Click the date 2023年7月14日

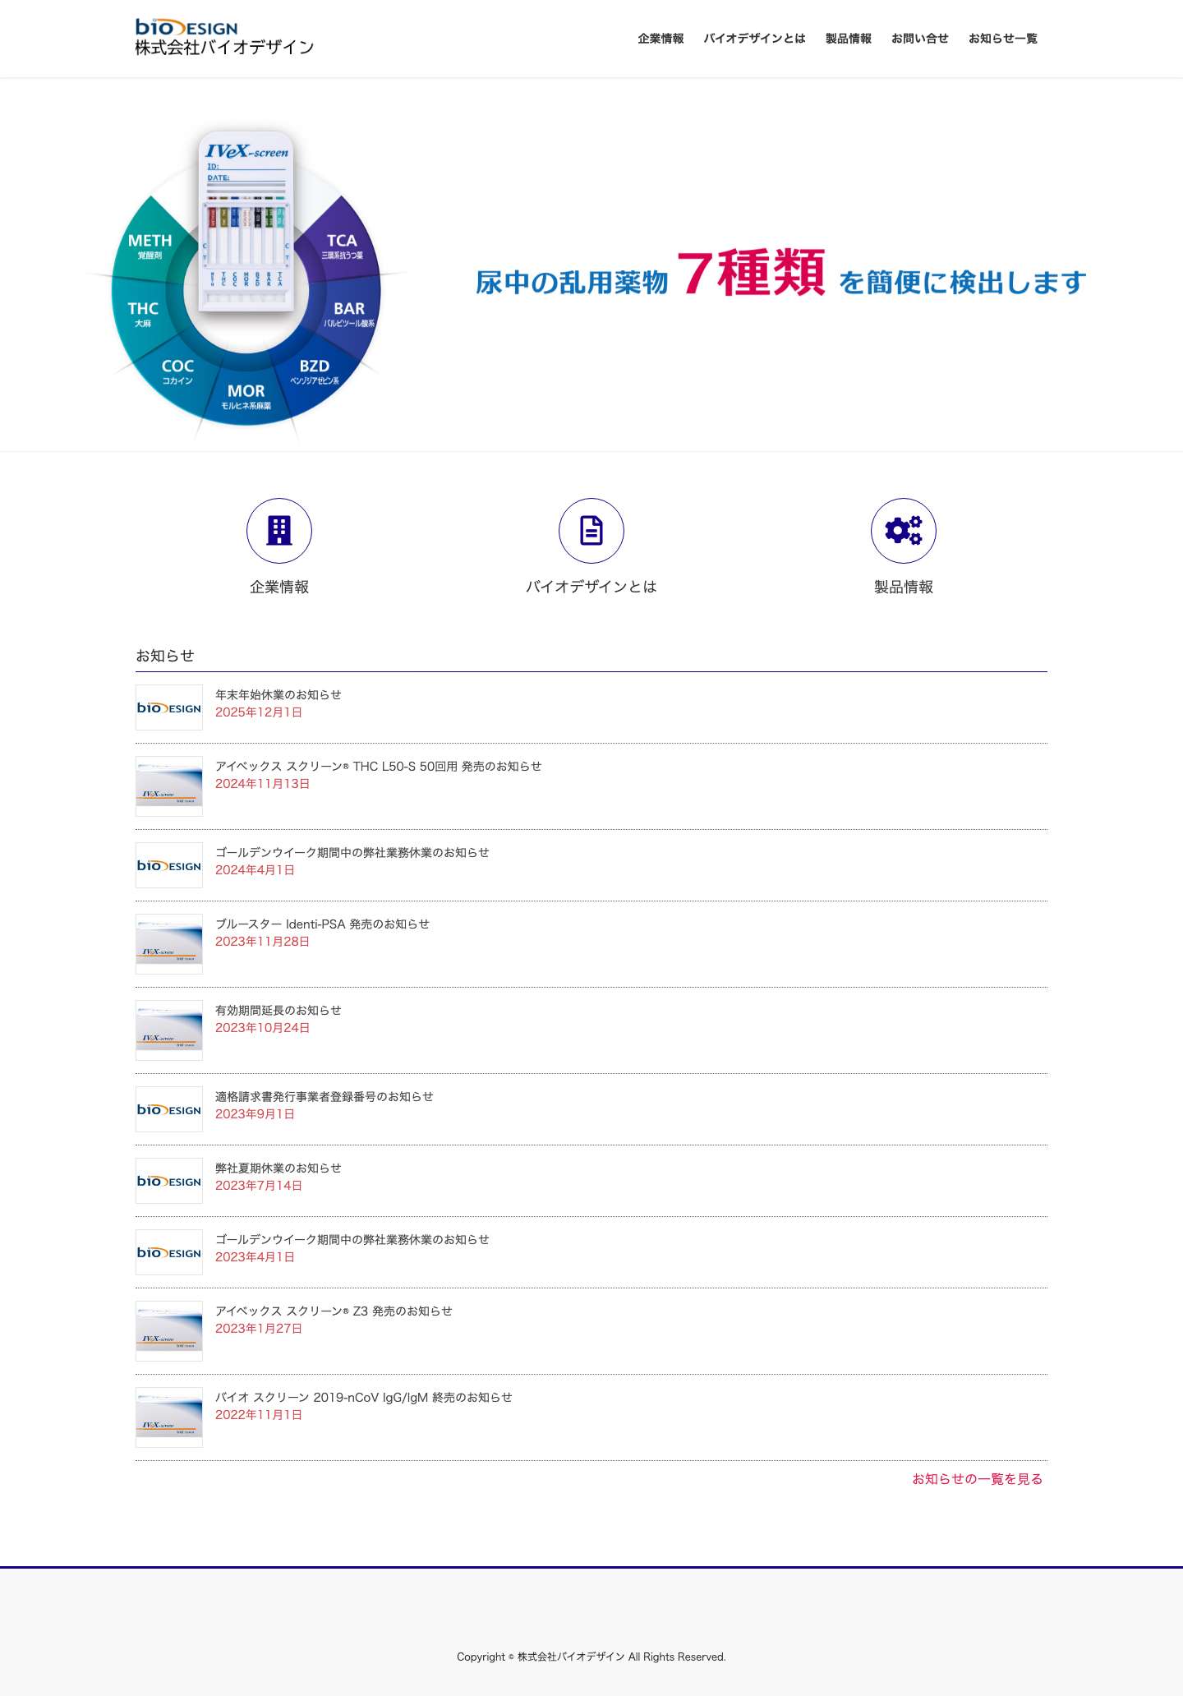click(x=259, y=1186)
